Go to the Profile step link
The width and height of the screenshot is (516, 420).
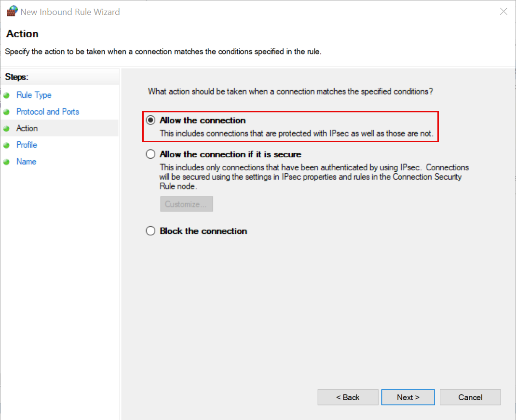point(27,145)
